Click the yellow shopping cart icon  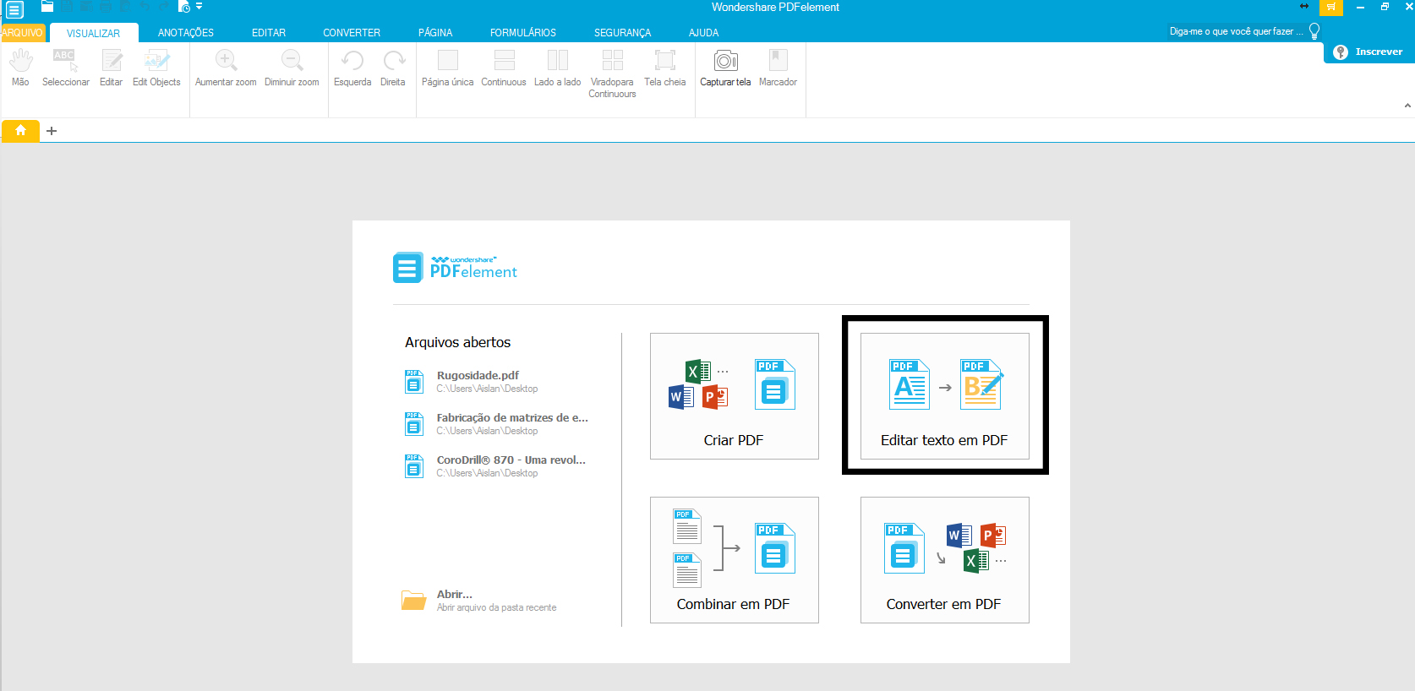(1331, 7)
